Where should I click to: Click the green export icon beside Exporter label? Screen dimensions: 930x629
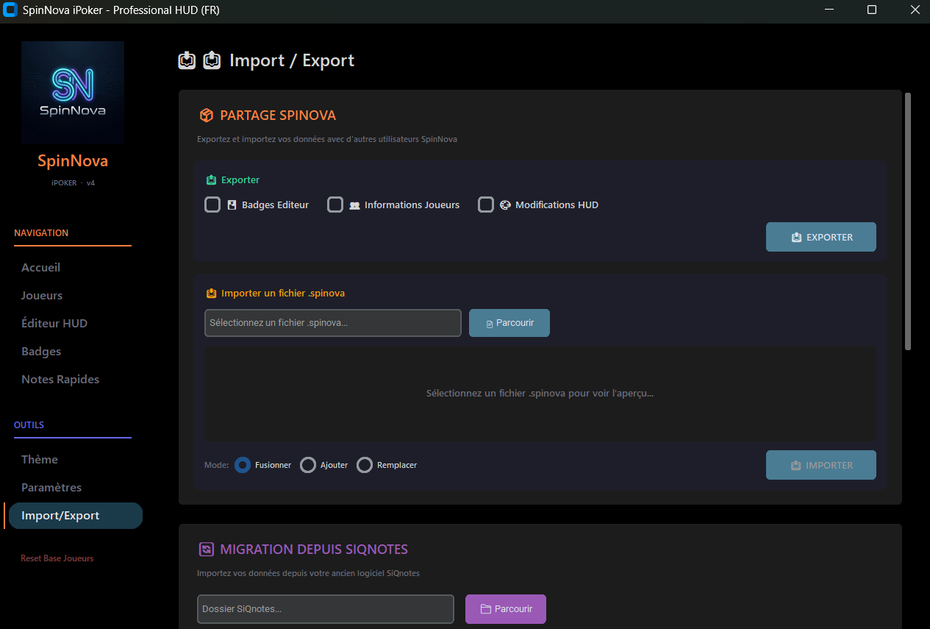(x=212, y=180)
